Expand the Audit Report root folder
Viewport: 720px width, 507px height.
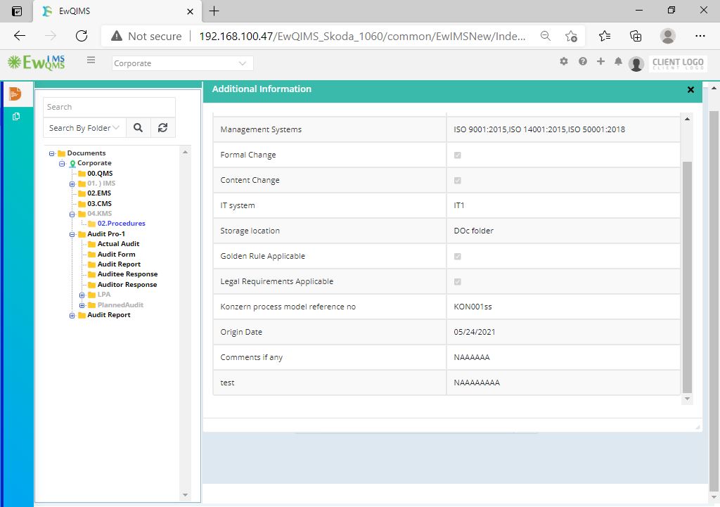(x=72, y=316)
